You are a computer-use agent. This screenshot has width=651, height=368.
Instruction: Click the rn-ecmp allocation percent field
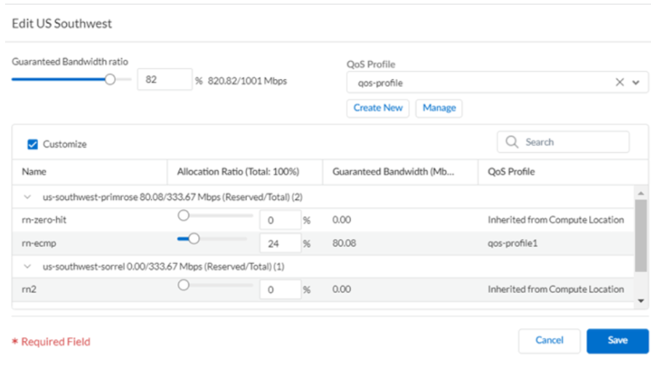[x=280, y=244]
